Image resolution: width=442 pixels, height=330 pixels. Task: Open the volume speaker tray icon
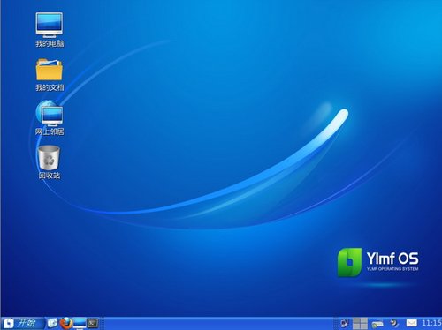click(394, 323)
